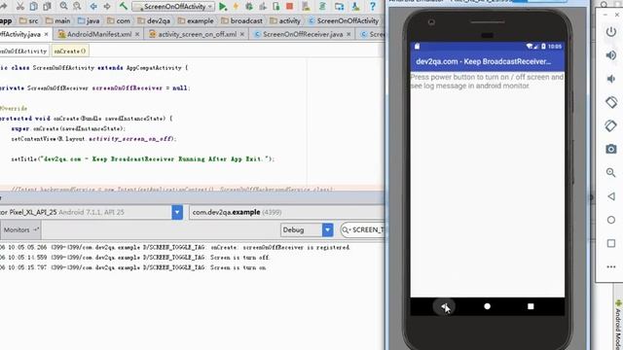Open emulator extended controls three-dots icon
623x350 pixels.
pos(611,267)
